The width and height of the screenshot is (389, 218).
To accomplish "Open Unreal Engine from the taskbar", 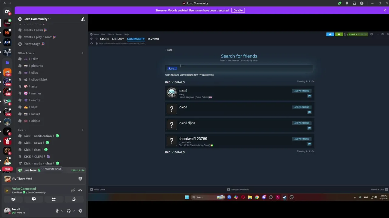I will 291,197.
